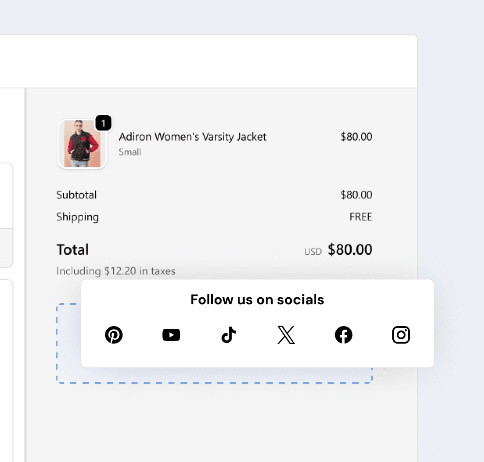Click the $80.00 subtotal amount
The width and height of the screenshot is (484, 462).
click(356, 195)
